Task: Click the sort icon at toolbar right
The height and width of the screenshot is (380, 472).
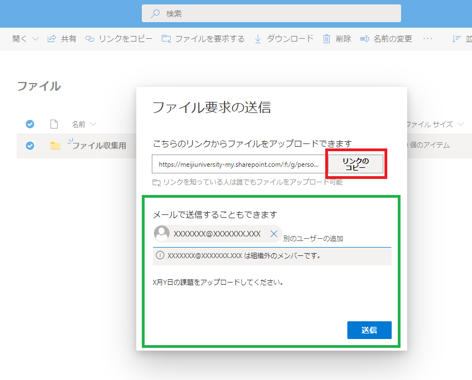Action: pyautogui.click(x=456, y=39)
